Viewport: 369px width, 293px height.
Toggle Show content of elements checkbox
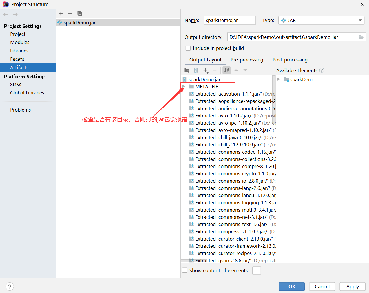coord(185,270)
